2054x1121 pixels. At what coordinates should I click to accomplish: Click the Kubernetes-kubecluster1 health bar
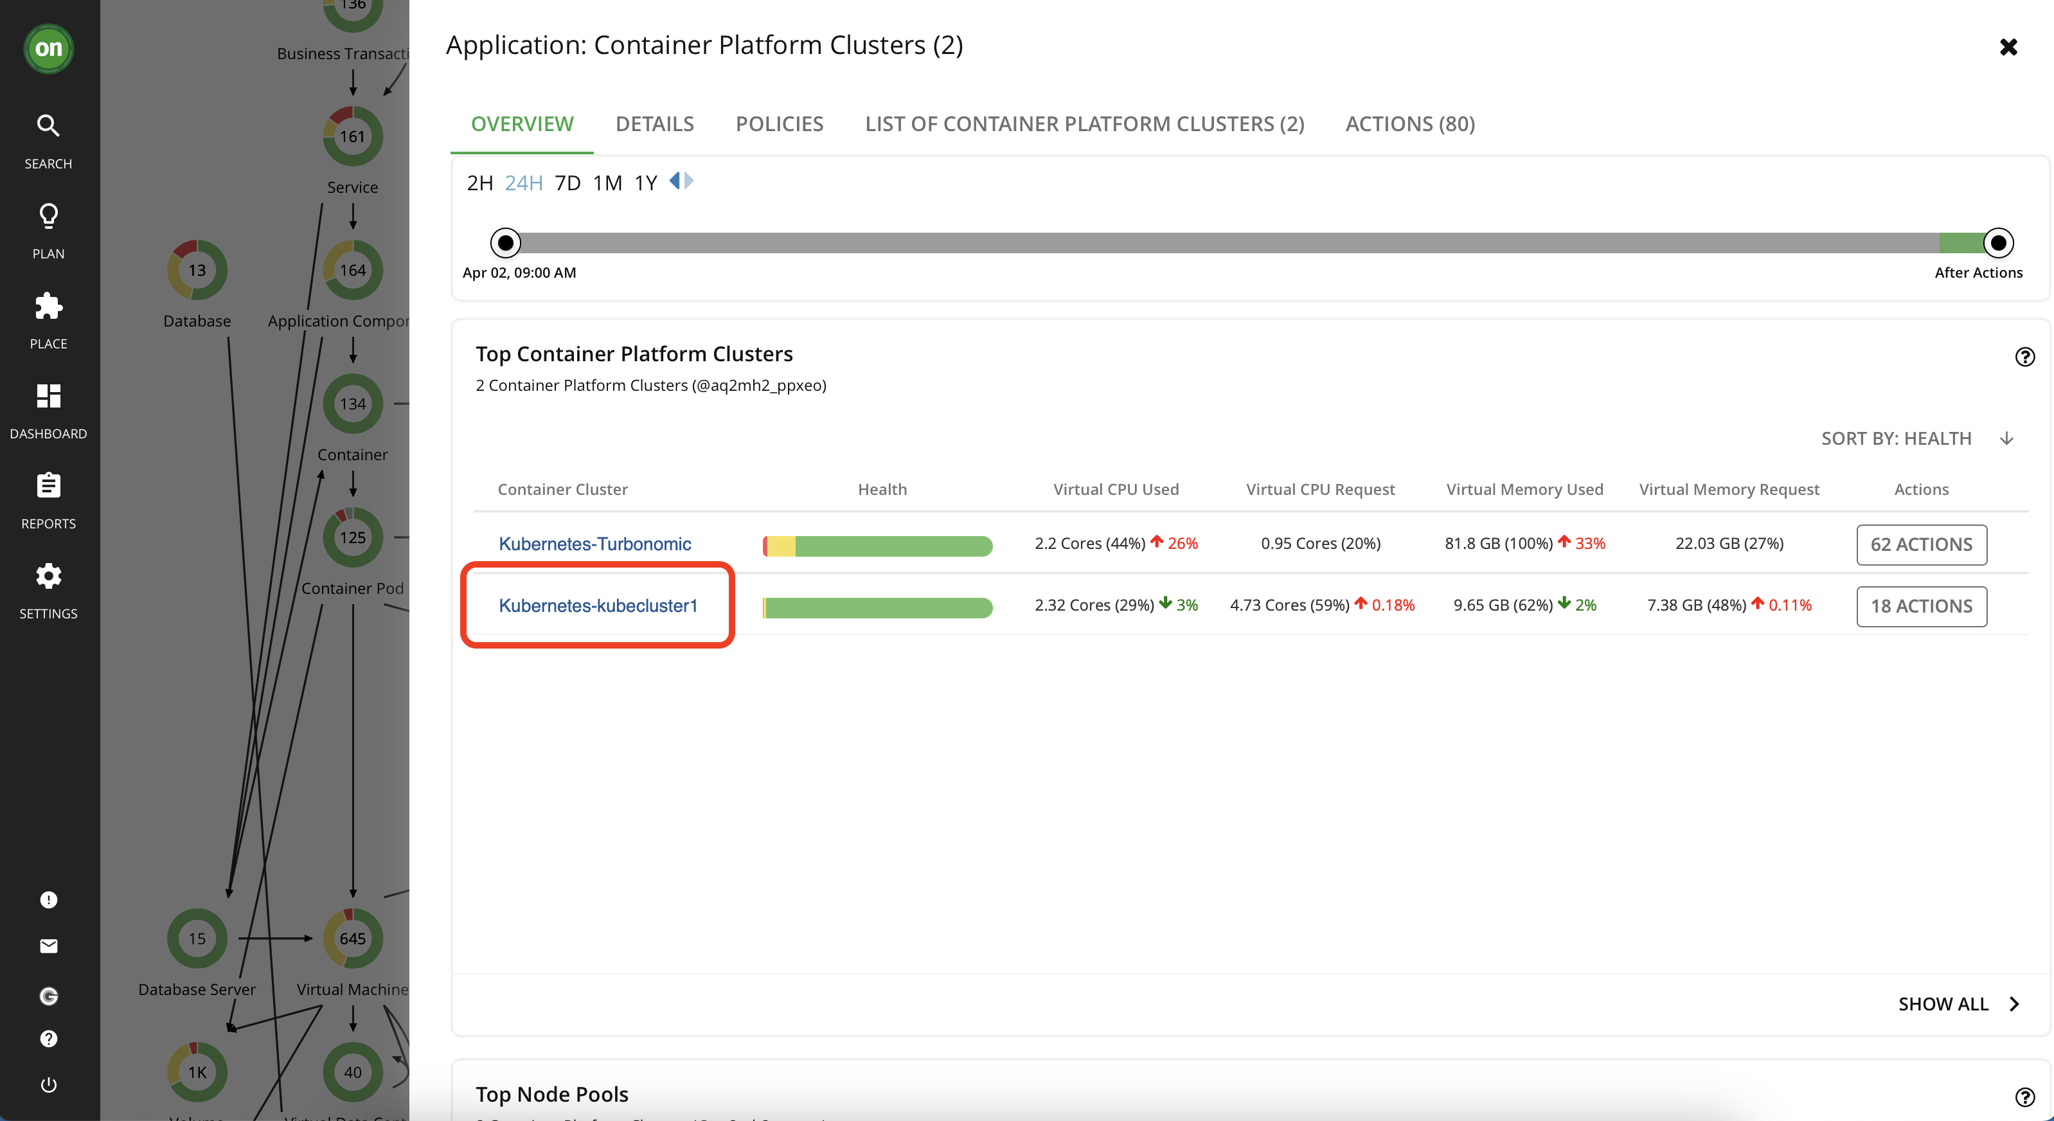click(x=877, y=607)
